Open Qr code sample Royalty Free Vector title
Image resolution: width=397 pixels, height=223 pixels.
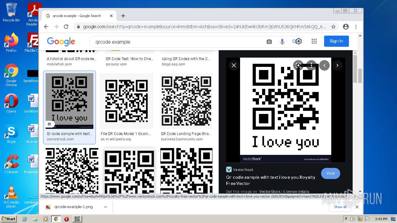pyautogui.click(x=271, y=180)
